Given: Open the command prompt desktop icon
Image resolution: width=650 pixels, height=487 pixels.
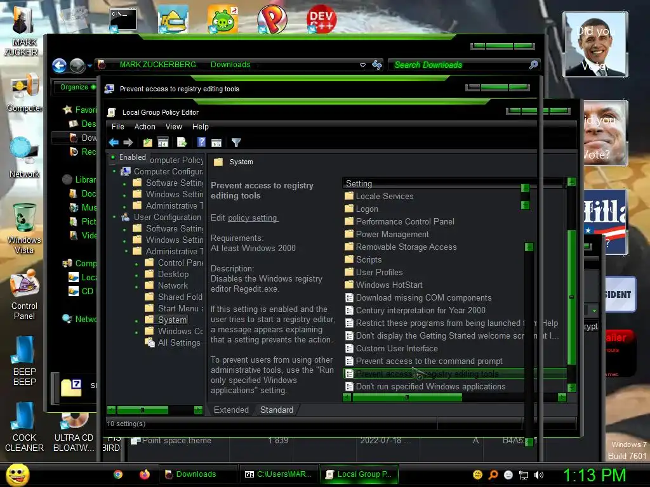Looking at the screenshot, I should tap(123, 20).
